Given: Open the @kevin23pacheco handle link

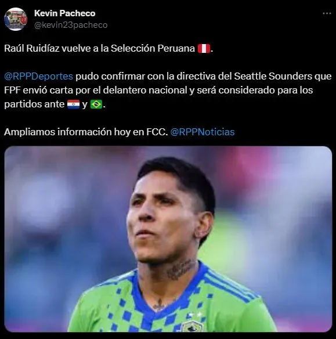Looking at the screenshot, I should click(71, 25).
